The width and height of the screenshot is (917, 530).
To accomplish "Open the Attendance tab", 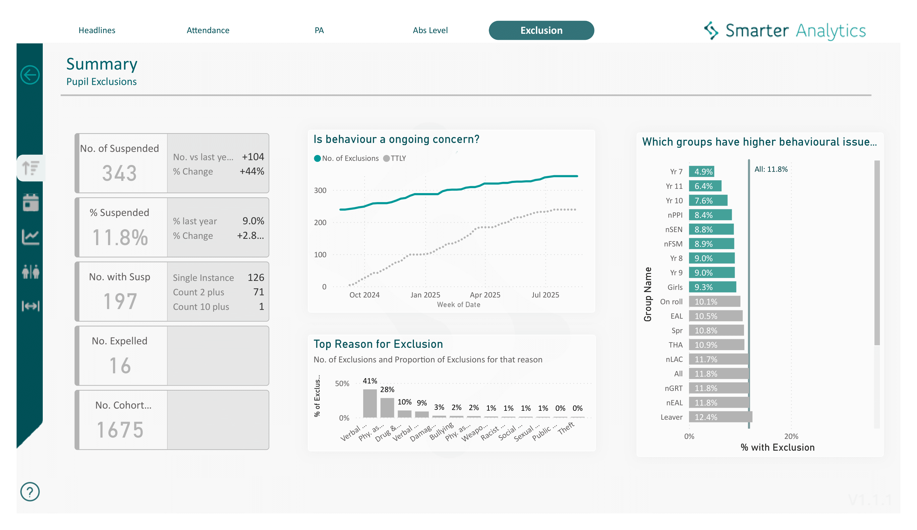I will 208,30.
